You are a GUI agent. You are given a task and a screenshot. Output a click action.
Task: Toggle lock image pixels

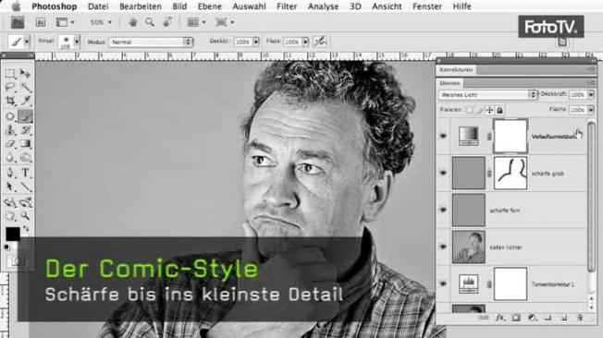480,110
